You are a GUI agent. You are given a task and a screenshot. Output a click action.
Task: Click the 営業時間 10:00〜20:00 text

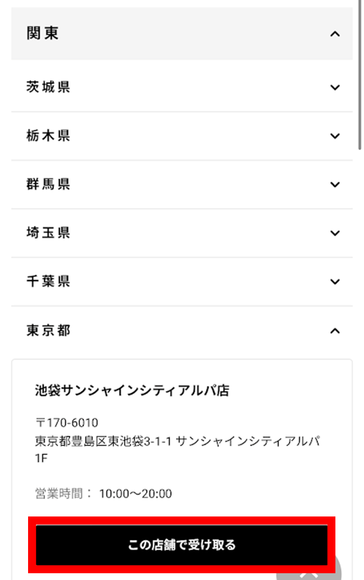pos(103,494)
